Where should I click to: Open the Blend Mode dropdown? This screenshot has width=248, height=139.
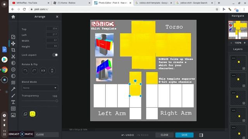(x=40, y=88)
